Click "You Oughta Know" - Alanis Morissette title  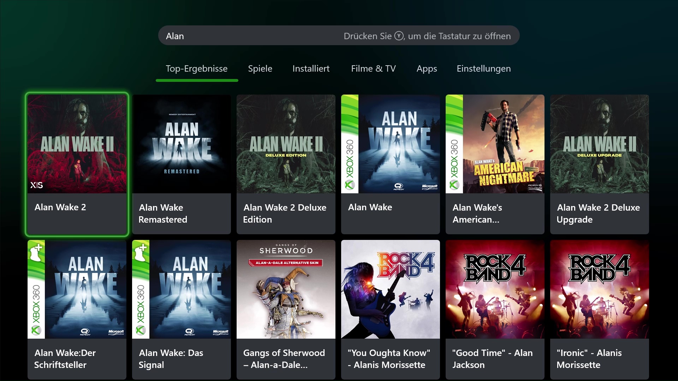point(389,359)
